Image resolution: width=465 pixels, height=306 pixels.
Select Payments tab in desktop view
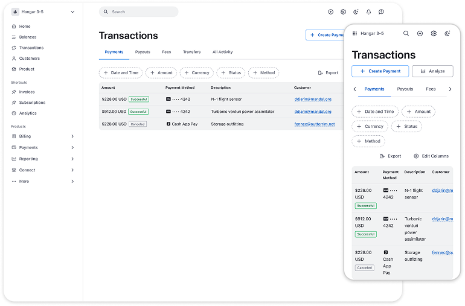[x=114, y=52]
